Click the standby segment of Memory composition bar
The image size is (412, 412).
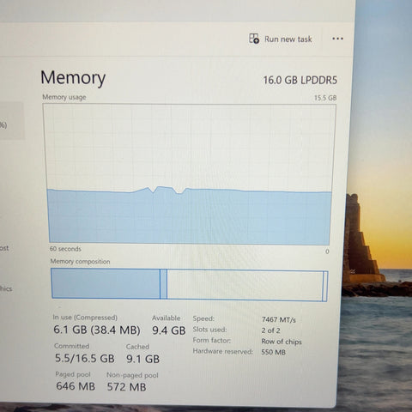pyautogui.click(x=245, y=285)
